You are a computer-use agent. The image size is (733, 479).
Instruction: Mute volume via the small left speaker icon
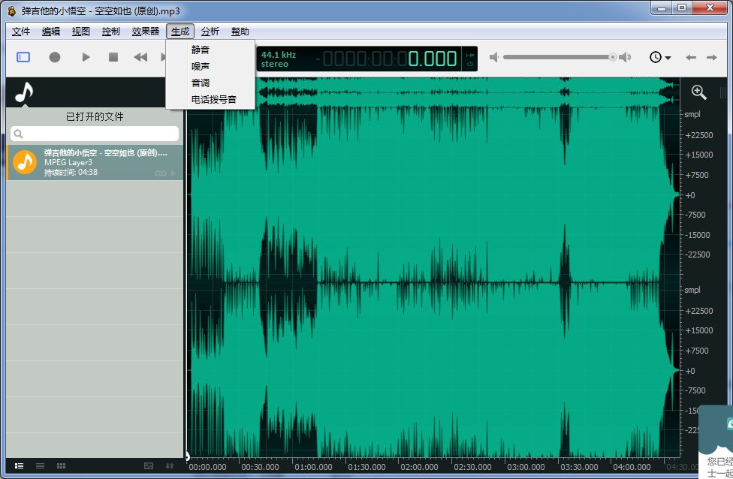tap(493, 57)
